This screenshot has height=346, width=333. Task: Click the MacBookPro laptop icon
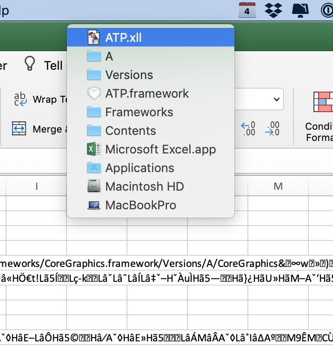point(94,206)
